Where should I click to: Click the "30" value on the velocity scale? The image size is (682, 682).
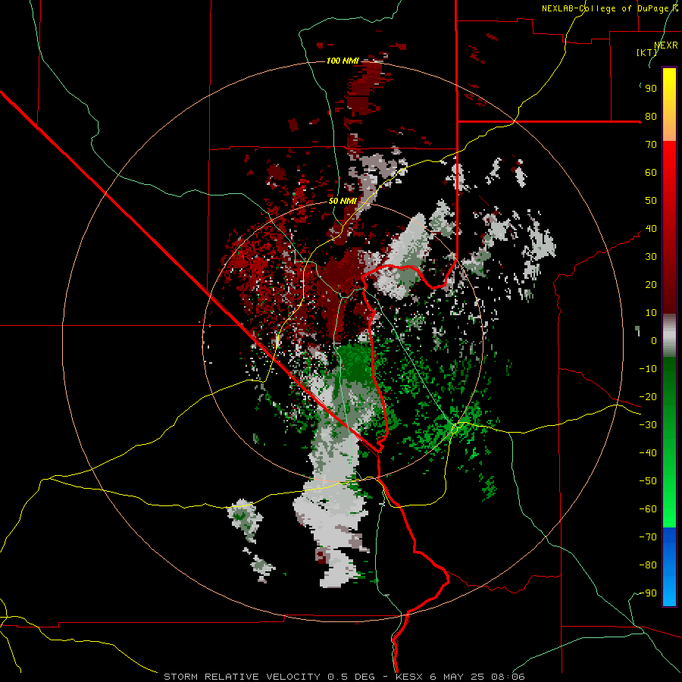pyautogui.click(x=651, y=257)
